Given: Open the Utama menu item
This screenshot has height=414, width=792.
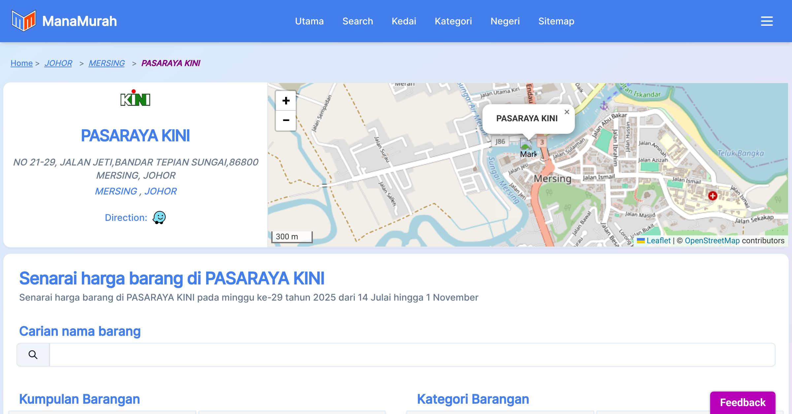Looking at the screenshot, I should (309, 21).
